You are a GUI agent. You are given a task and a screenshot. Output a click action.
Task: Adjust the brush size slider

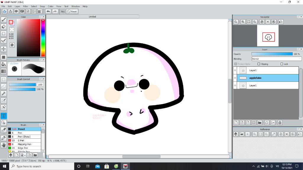click(22, 85)
